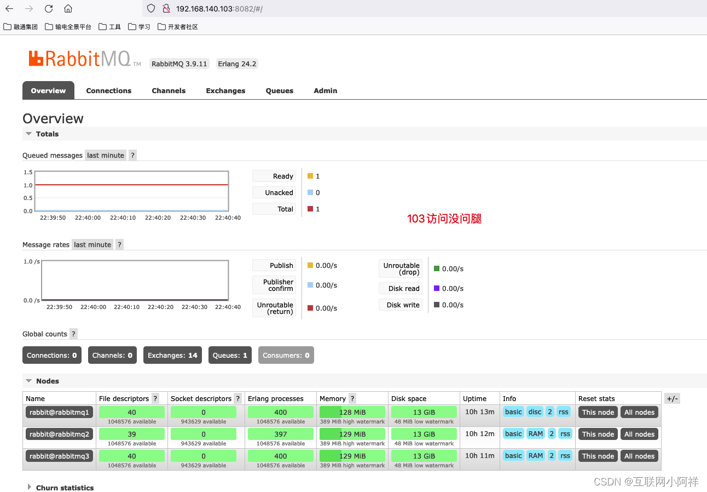
Task: Click the Consumers: 0 count button
Action: 286,356
